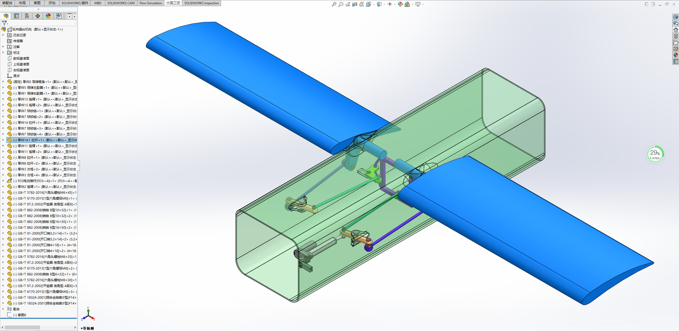The image size is (679, 331).
Task: Select 上视基准面 plane in tree
Action: [x=21, y=64]
